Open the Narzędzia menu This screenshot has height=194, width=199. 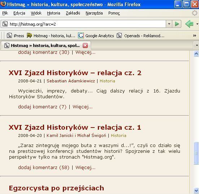click(94, 13)
